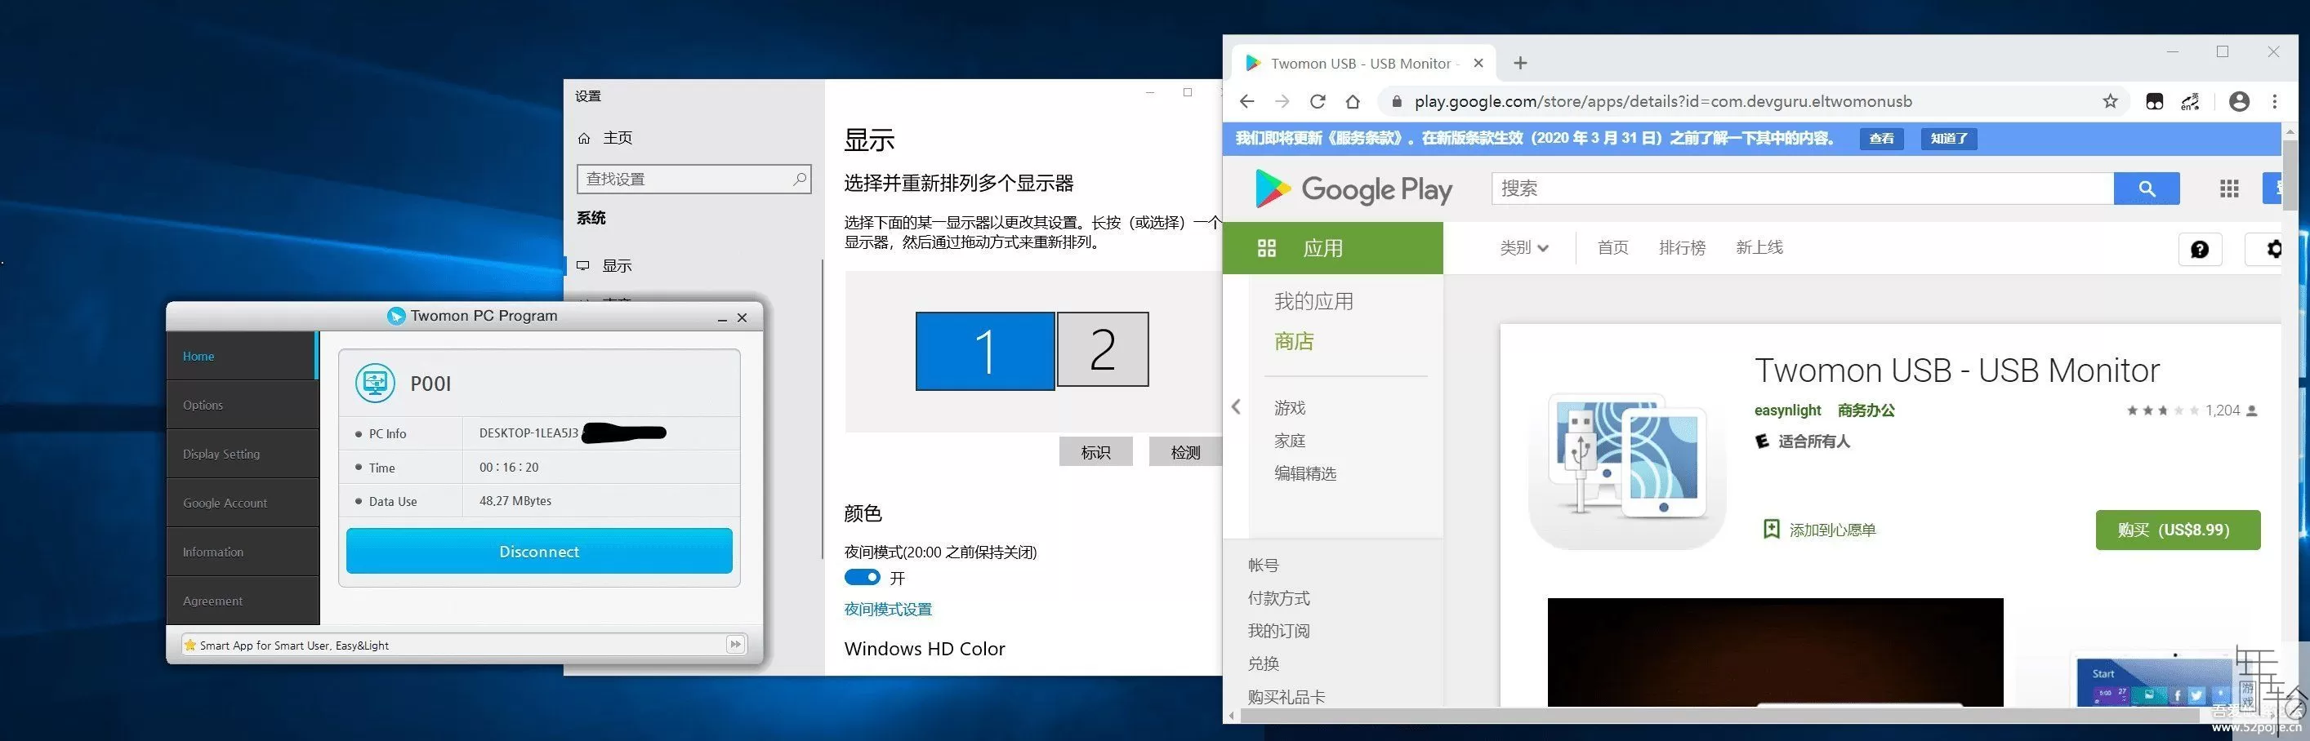2310x741 pixels.
Task: Open 夜间模式设置 link
Action: click(x=888, y=610)
